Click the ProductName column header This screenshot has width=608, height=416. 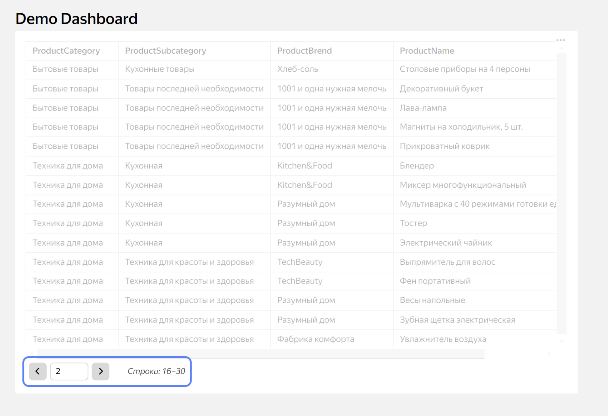click(x=427, y=51)
